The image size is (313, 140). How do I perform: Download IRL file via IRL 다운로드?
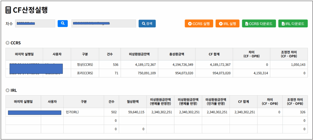[x=293, y=24]
